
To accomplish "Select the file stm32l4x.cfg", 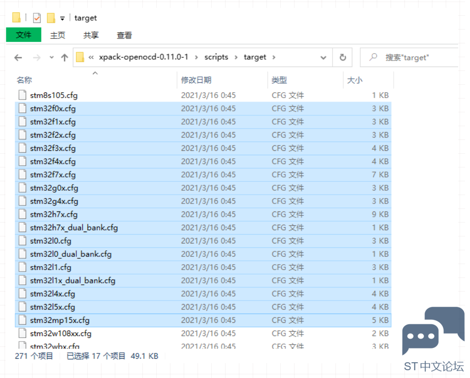I will coord(203,293).
